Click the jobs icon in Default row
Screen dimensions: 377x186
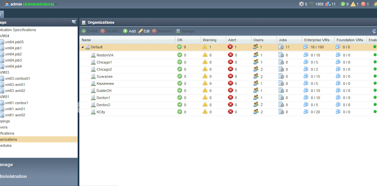pos(281,47)
